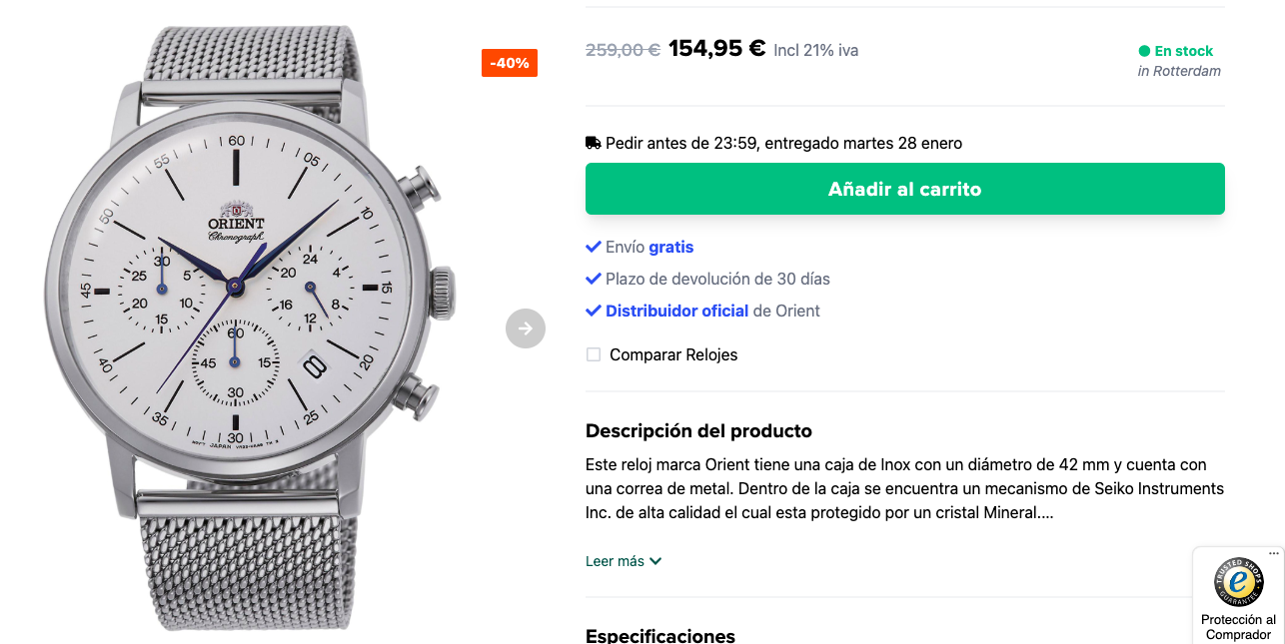Click the green in-stock dot

(x=1144, y=51)
